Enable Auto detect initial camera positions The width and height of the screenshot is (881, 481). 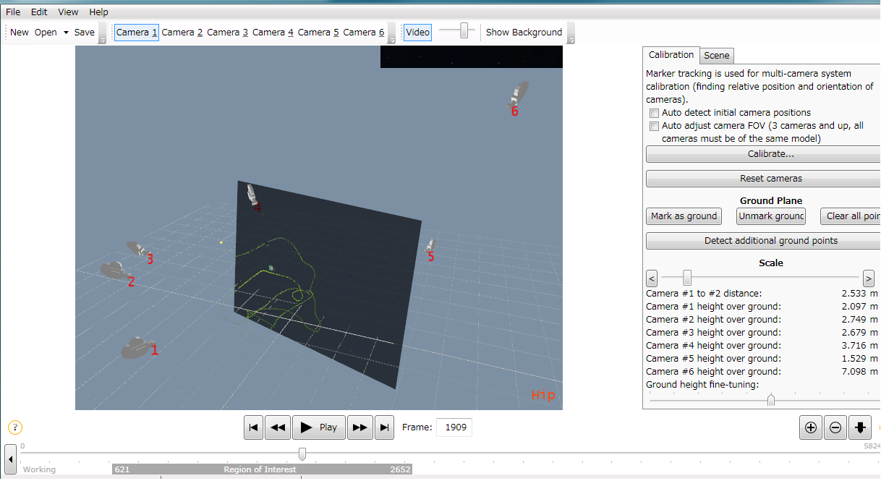tap(655, 113)
